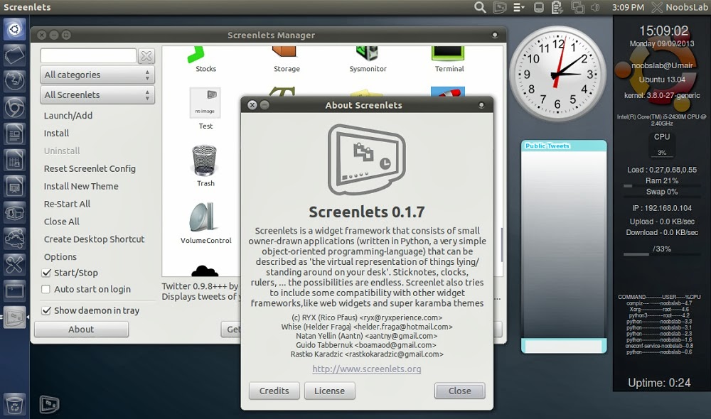Open the All Screenlets dropdown
The image size is (711, 419).
(97, 94)
